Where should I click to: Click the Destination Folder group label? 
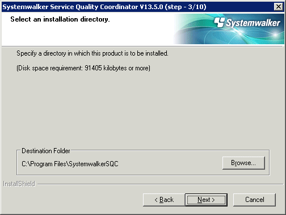point(46,151)
